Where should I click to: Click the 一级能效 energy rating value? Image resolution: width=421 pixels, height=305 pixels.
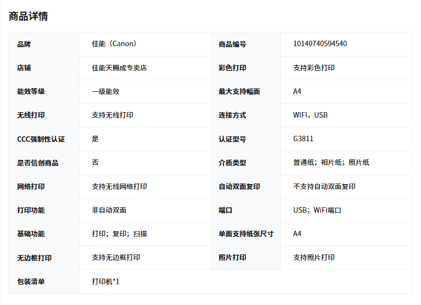coord(105,92)
